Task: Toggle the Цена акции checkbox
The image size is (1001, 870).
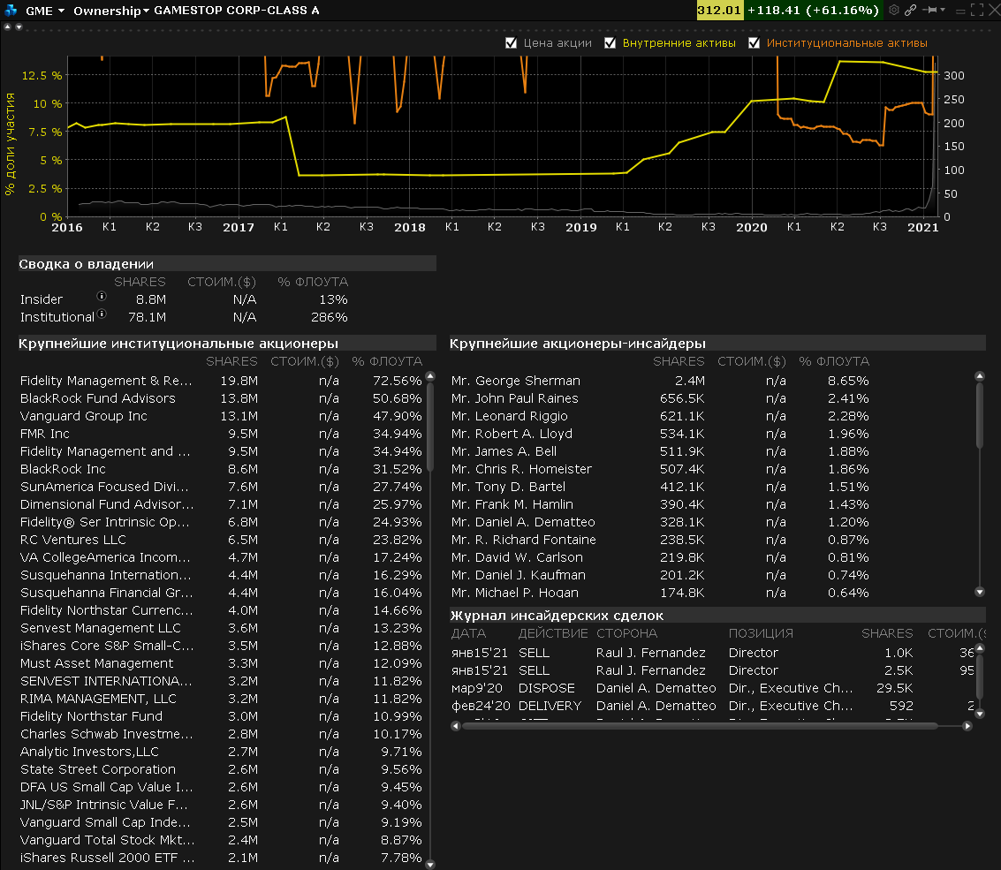Action: tap(511, 42)
